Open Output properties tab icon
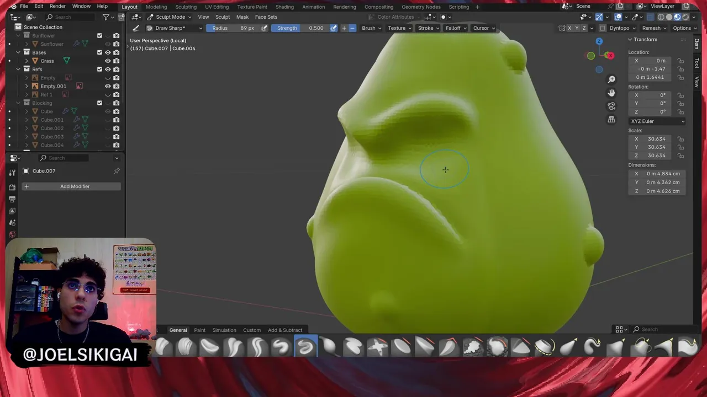Screen dimensions: 707x397 [12, 199]
